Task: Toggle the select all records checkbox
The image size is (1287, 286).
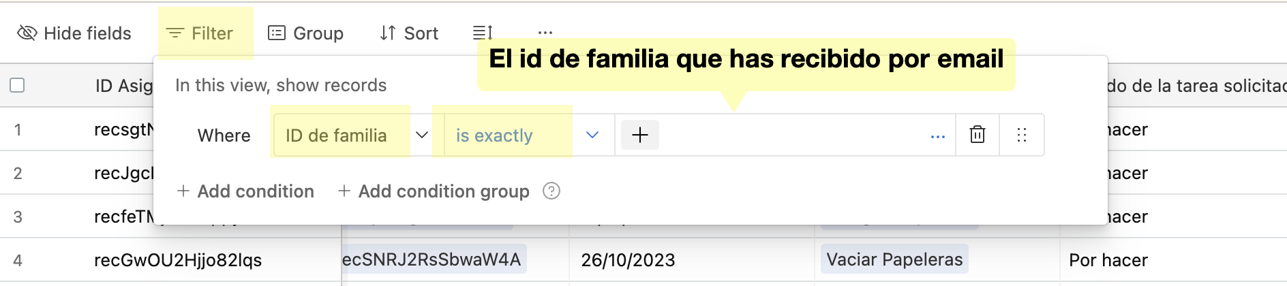Action: tap(18, 85)
